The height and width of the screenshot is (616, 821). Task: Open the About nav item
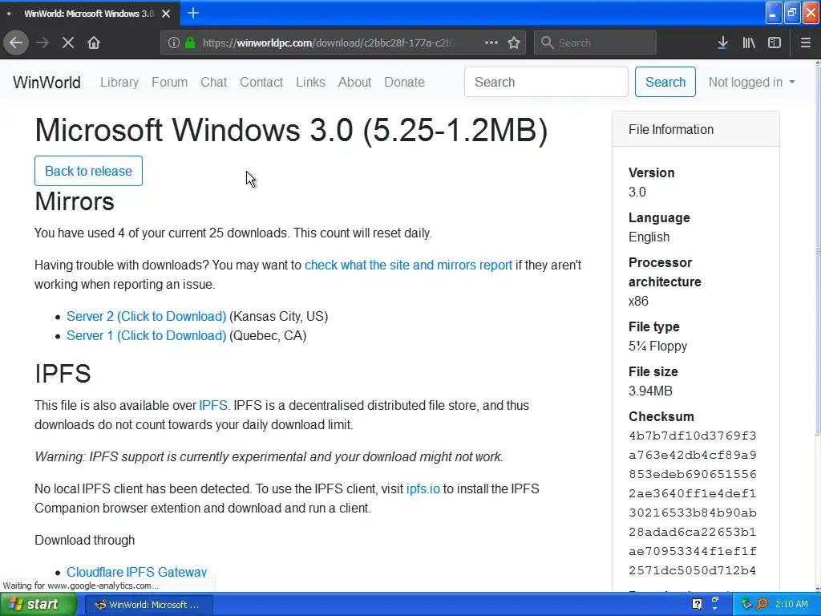[354, 83]
